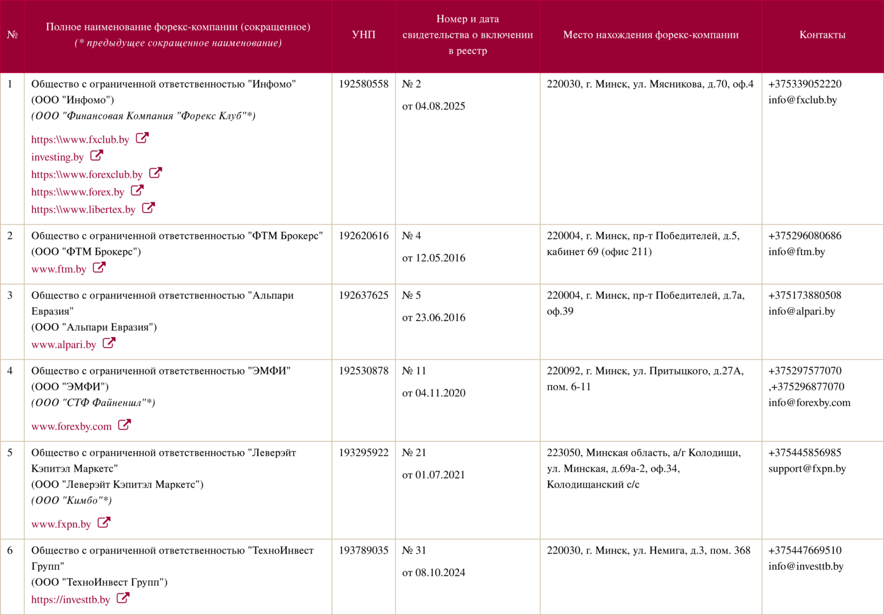Screen dimensions: 884x615
Task: Open the www.alpari.by link
Action: pos(63,345)
